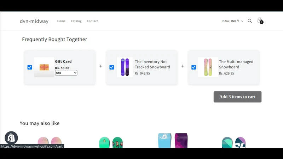Screen dimensions: 283x159
Task: Open the Contact menu item
Action: 92,21
